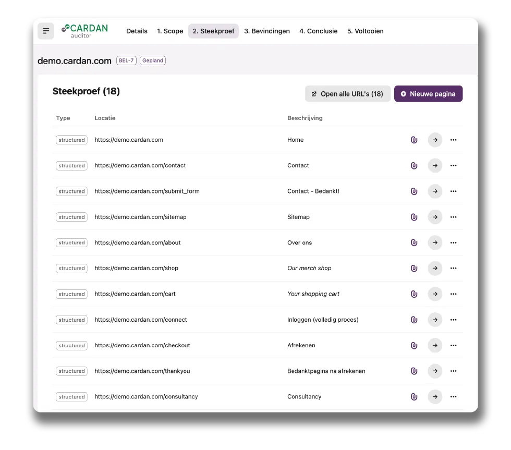Click the arrow button in the Afrekenen row
The image size is (511, 450).
pyautogui.click(x=435, y=345)
